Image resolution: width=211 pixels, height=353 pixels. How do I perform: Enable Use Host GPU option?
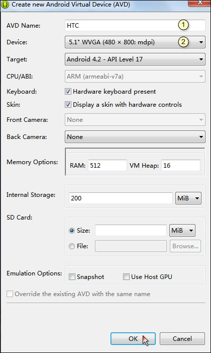tap(126, 276)
